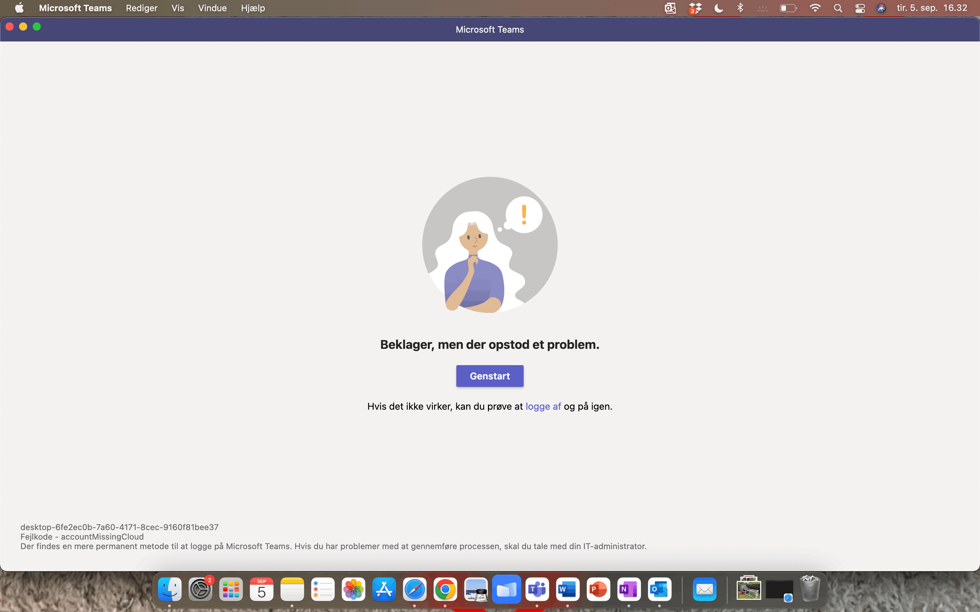Click the 'logge af' link
Viewport: 980px width, 612px height.
tap(543, 406)
